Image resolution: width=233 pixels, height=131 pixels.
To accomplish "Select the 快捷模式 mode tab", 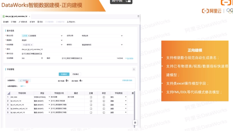I will [64, 74].
